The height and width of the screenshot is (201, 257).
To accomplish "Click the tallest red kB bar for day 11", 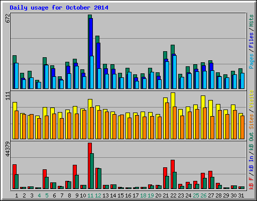I will 89,166.
